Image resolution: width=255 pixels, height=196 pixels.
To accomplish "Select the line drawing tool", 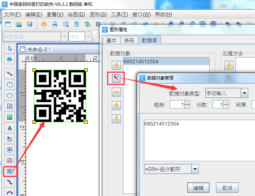I will click(10, 74).
